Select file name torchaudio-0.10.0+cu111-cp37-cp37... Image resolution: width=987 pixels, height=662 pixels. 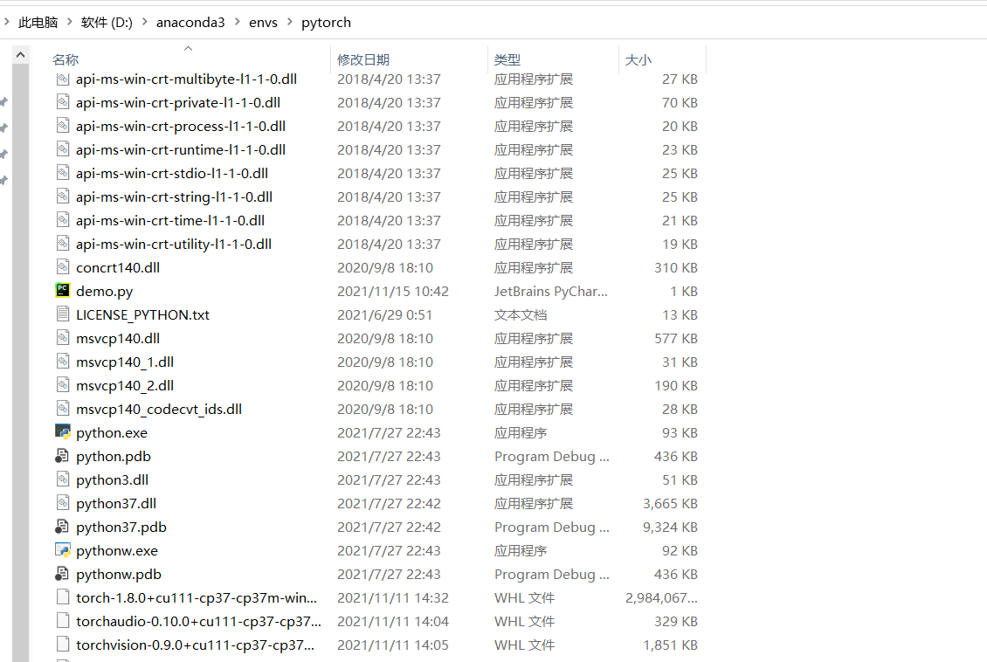198,622
